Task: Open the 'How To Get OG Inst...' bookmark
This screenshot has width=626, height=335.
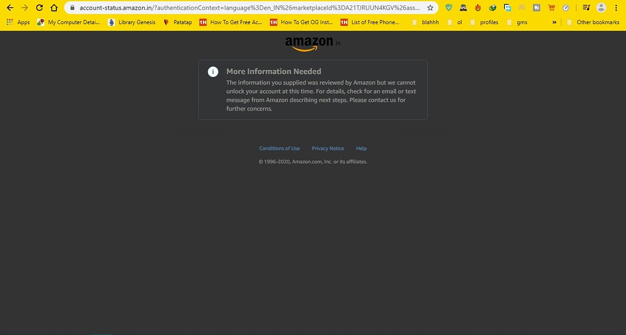Action: point(301,22)
